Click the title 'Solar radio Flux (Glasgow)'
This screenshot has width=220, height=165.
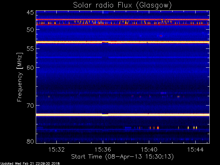click(x=122, y=5)
